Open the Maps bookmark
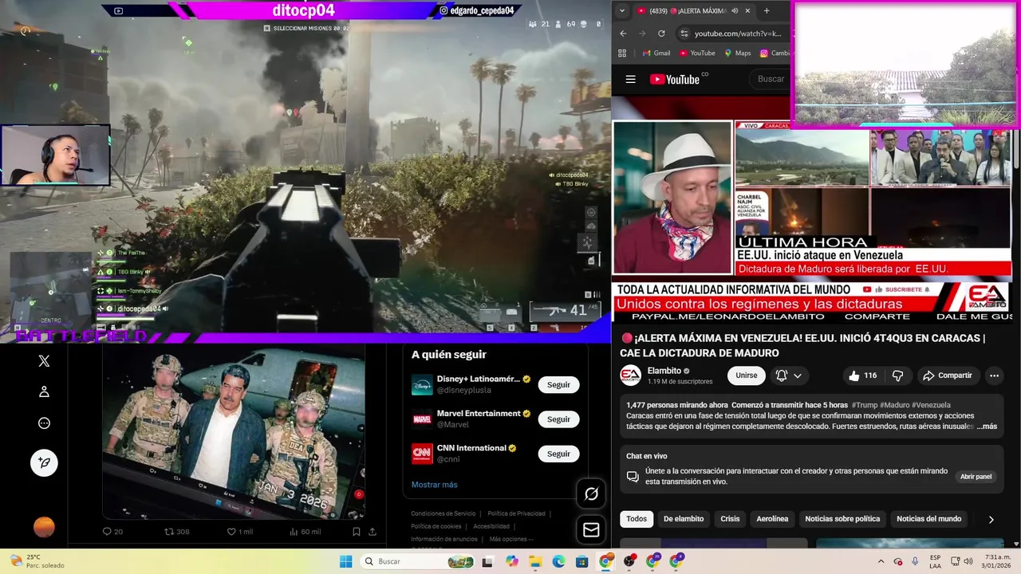The width and height of the screenshot is (1021, 574). [x=737, y=53]
